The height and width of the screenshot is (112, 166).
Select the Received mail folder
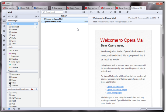click(x=22, y=27)
